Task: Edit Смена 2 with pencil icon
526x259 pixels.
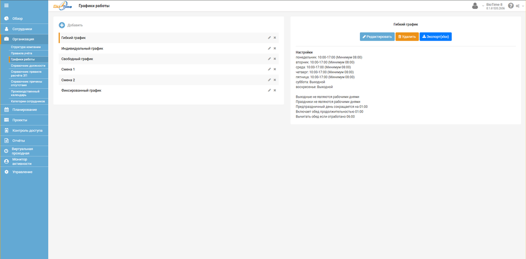Action: tap(270, 80)
